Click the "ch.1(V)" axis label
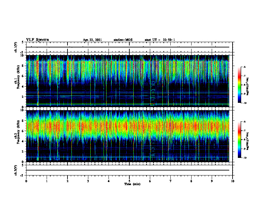The height and width of the screenshot is (203, 262). click(x=16, y=47)
